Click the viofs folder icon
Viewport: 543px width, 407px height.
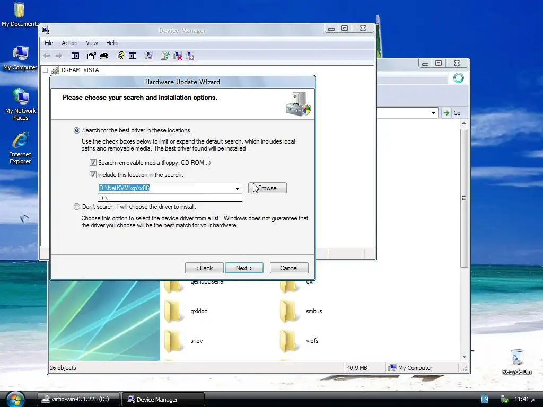tap(288, 341)
